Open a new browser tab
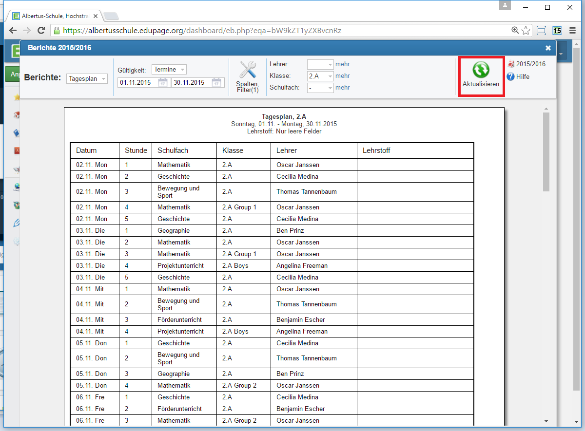The image size is (585, 431). coord(111,16)
